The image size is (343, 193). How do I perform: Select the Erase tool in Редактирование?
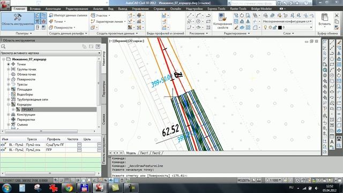pyautogui.click(x=236, y=27)
